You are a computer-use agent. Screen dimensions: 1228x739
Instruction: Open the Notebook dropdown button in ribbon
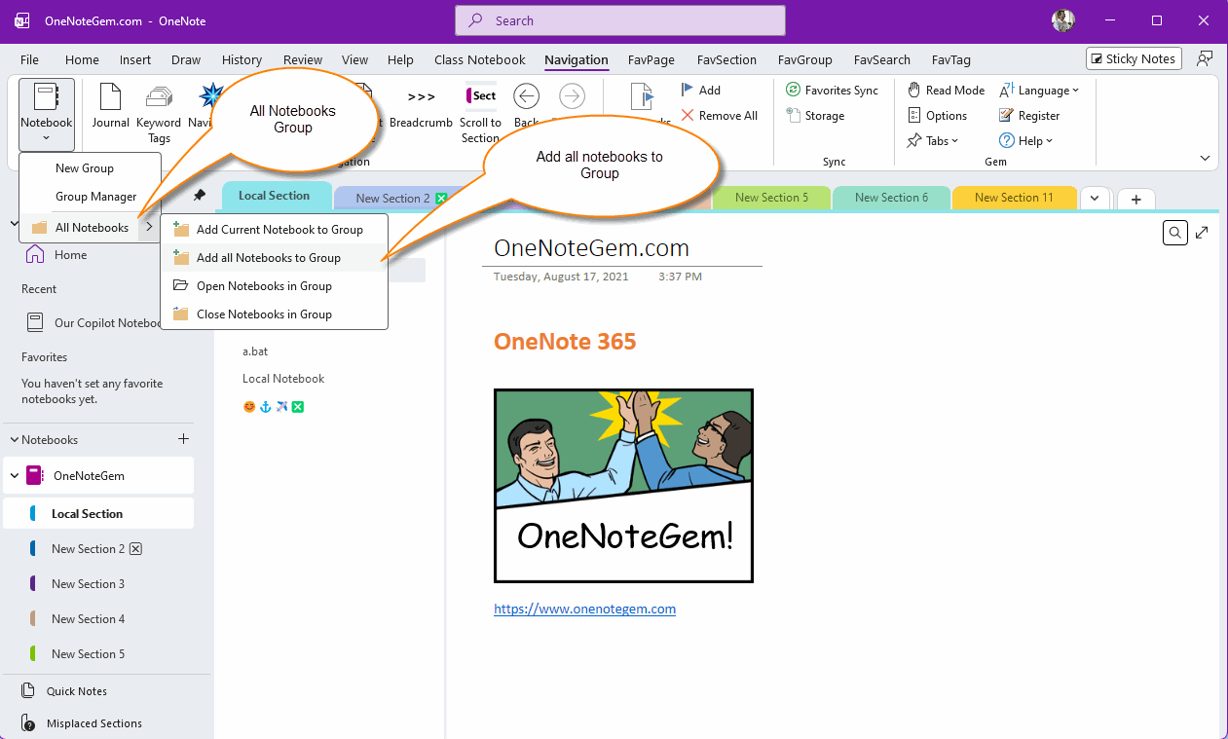47,114
